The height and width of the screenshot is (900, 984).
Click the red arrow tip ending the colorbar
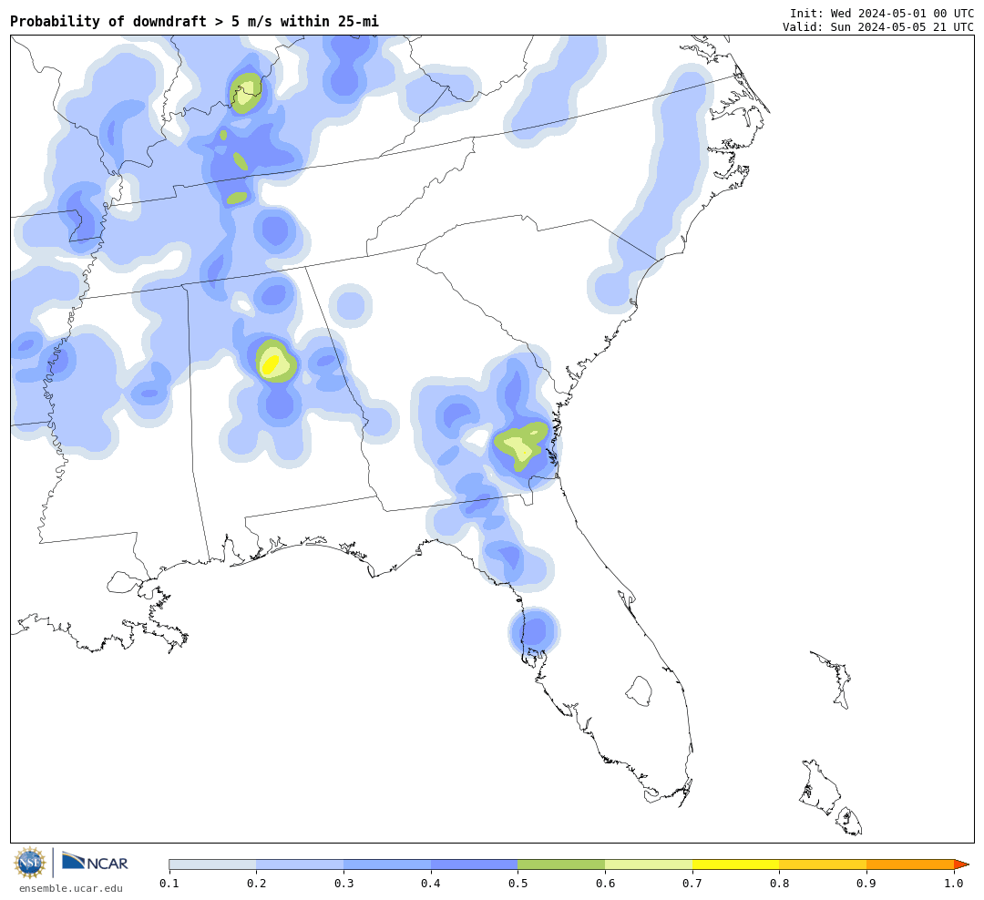(x=961, y=864)
